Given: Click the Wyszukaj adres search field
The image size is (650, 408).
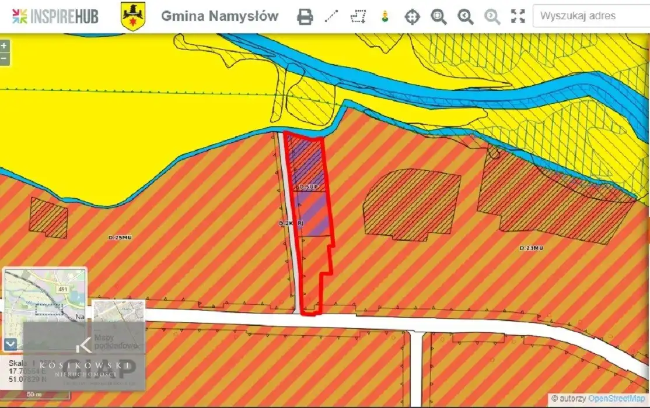Looking at the screenshot, I should 590,16.
